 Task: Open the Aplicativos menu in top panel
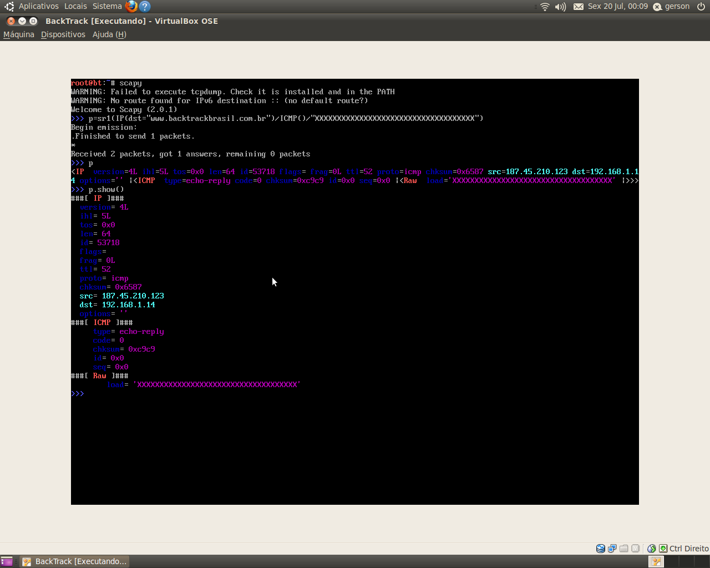coord(38,6)
